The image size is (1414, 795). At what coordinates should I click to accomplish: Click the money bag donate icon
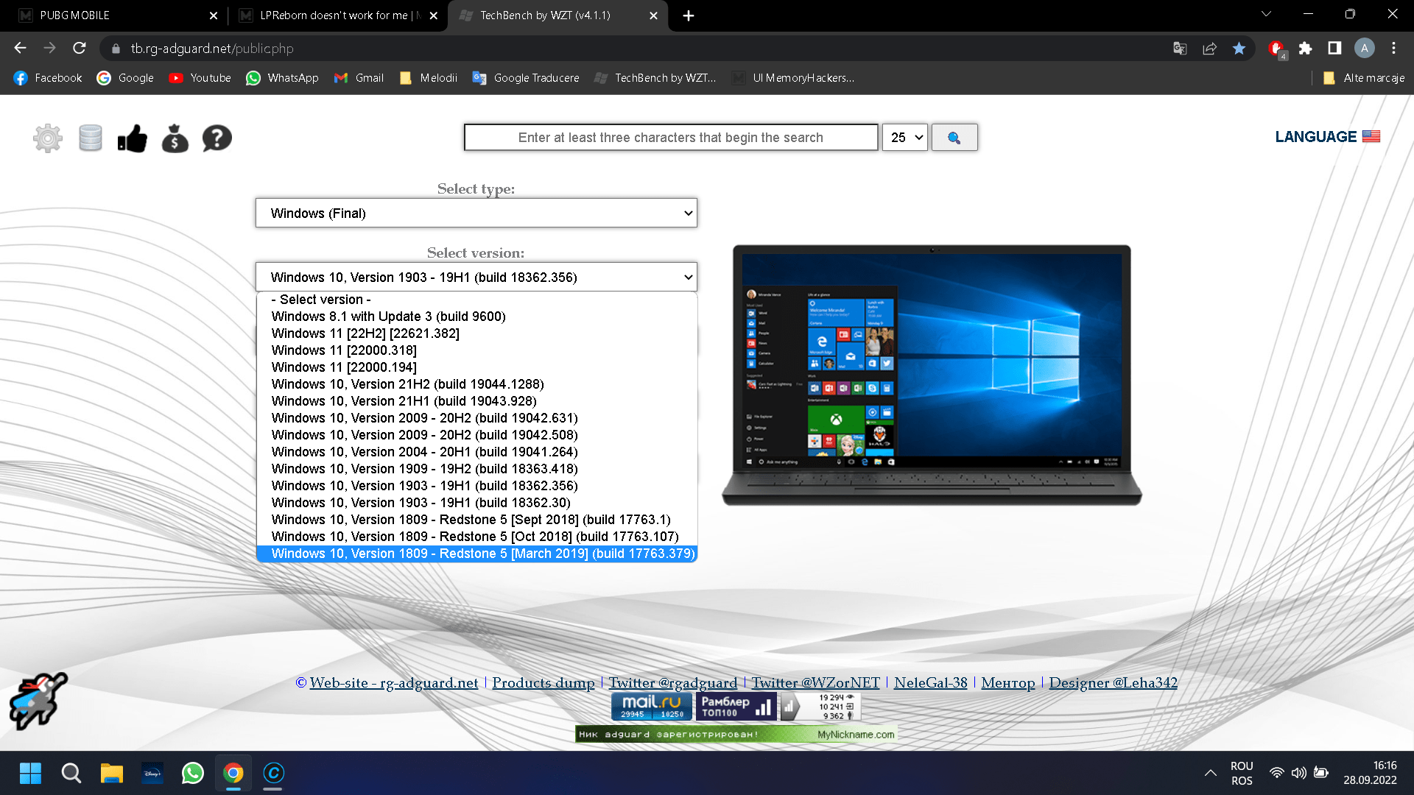[175, 138]
